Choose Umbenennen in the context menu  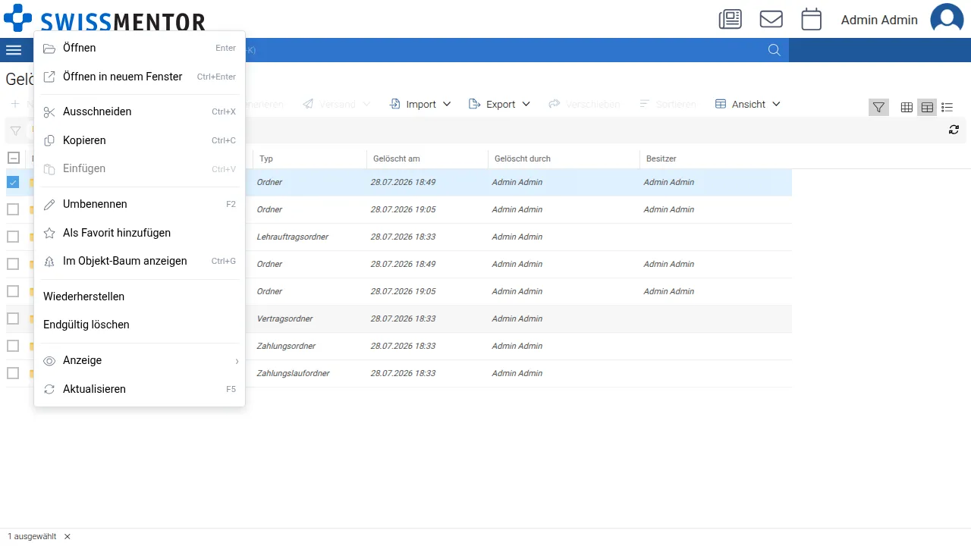point(140,205)
